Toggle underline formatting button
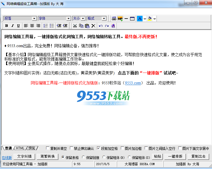This screenshot has width=212, height=169. 19,26
